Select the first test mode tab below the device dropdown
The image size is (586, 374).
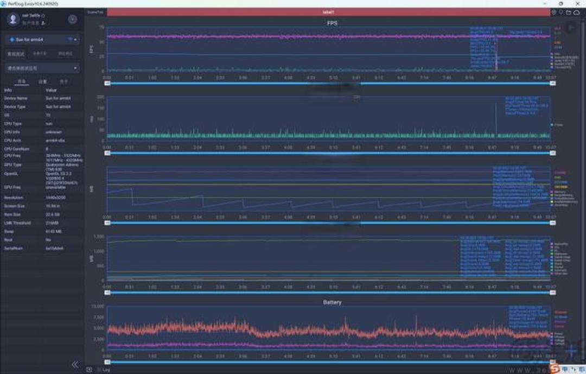tap(16, 54)
